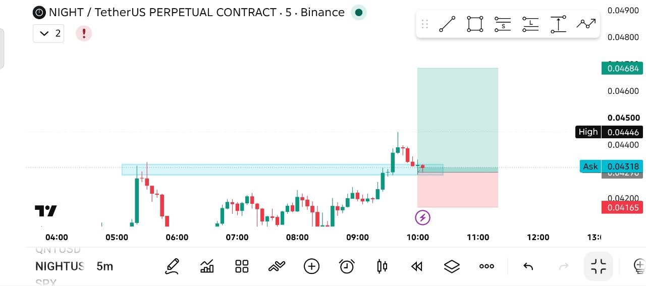Open the three-dots more menu
Image resolution: width=646 pixels, height=286 pixels.
coord(487,266)
